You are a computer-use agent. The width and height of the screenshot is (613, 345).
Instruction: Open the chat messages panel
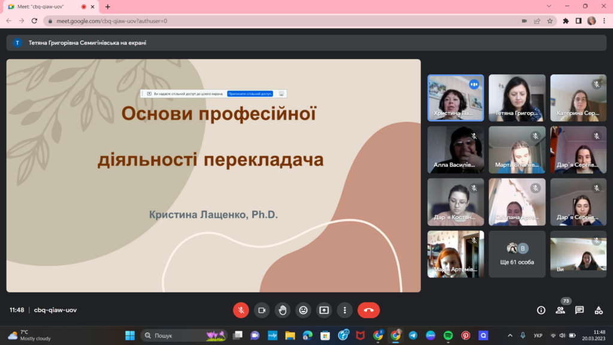coord(579,310)
